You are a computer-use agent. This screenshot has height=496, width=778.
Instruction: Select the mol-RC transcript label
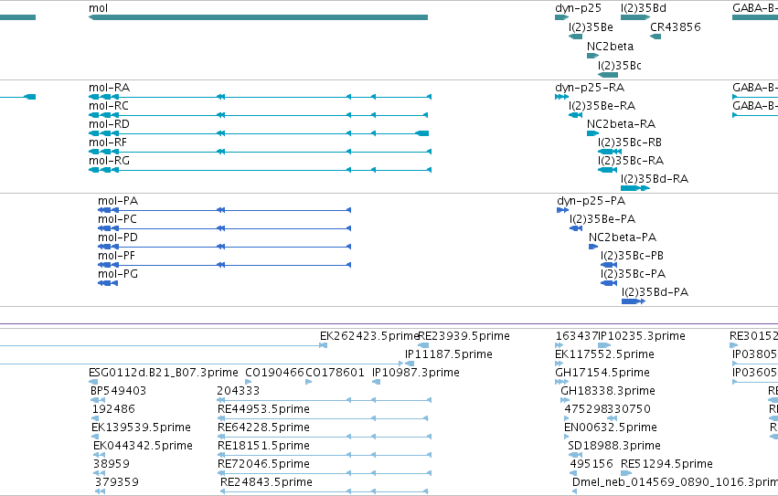tap(109, 106)
